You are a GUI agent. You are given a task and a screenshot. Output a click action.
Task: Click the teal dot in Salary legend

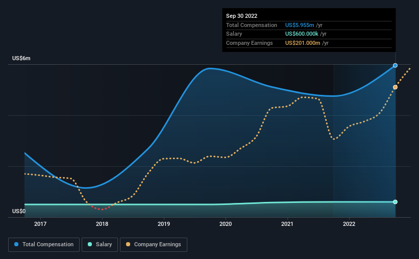tap(90, 244)
